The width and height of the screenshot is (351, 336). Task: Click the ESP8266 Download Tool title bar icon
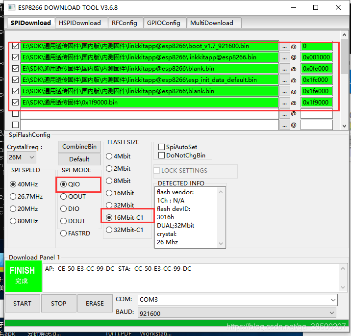12,7
